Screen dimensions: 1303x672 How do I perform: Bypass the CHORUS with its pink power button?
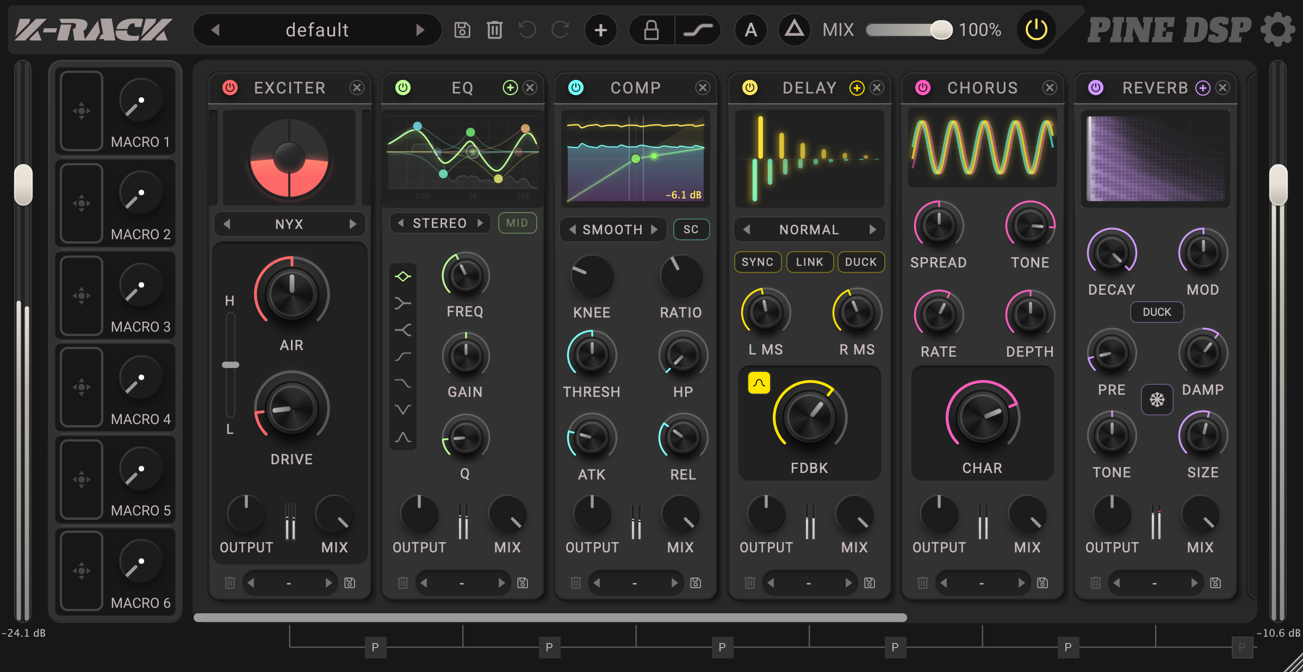click(923, 88)
